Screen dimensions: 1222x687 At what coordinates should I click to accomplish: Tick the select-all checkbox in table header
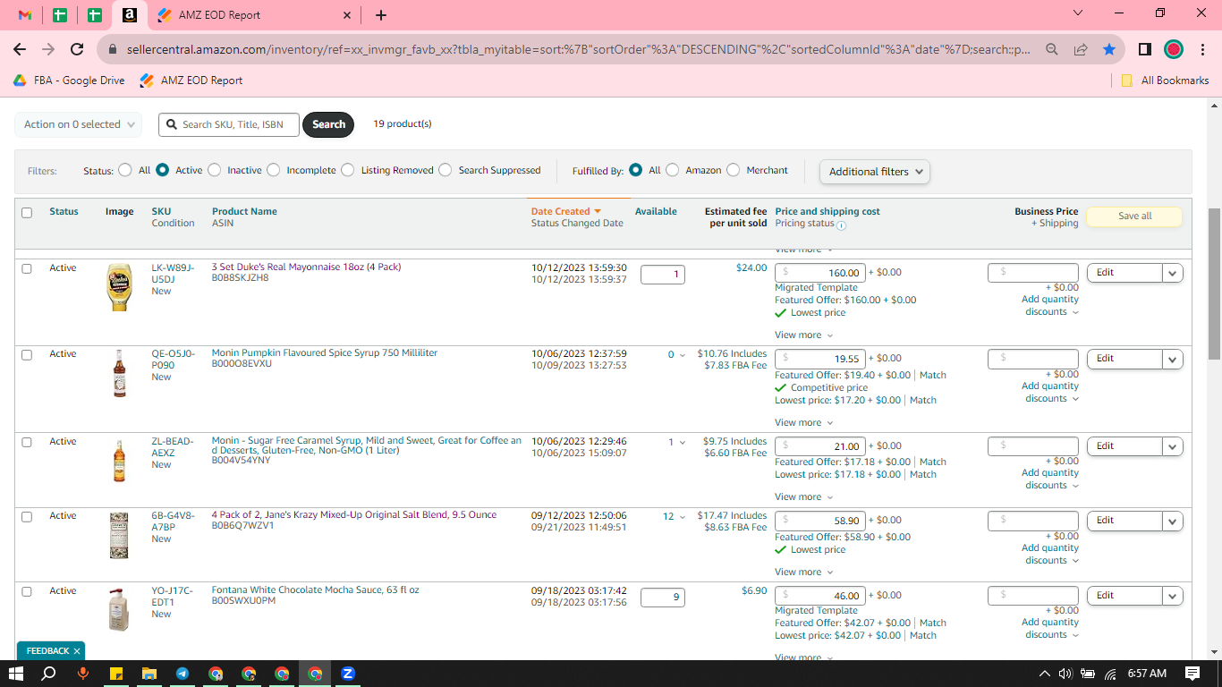click(x=27, y=213)
